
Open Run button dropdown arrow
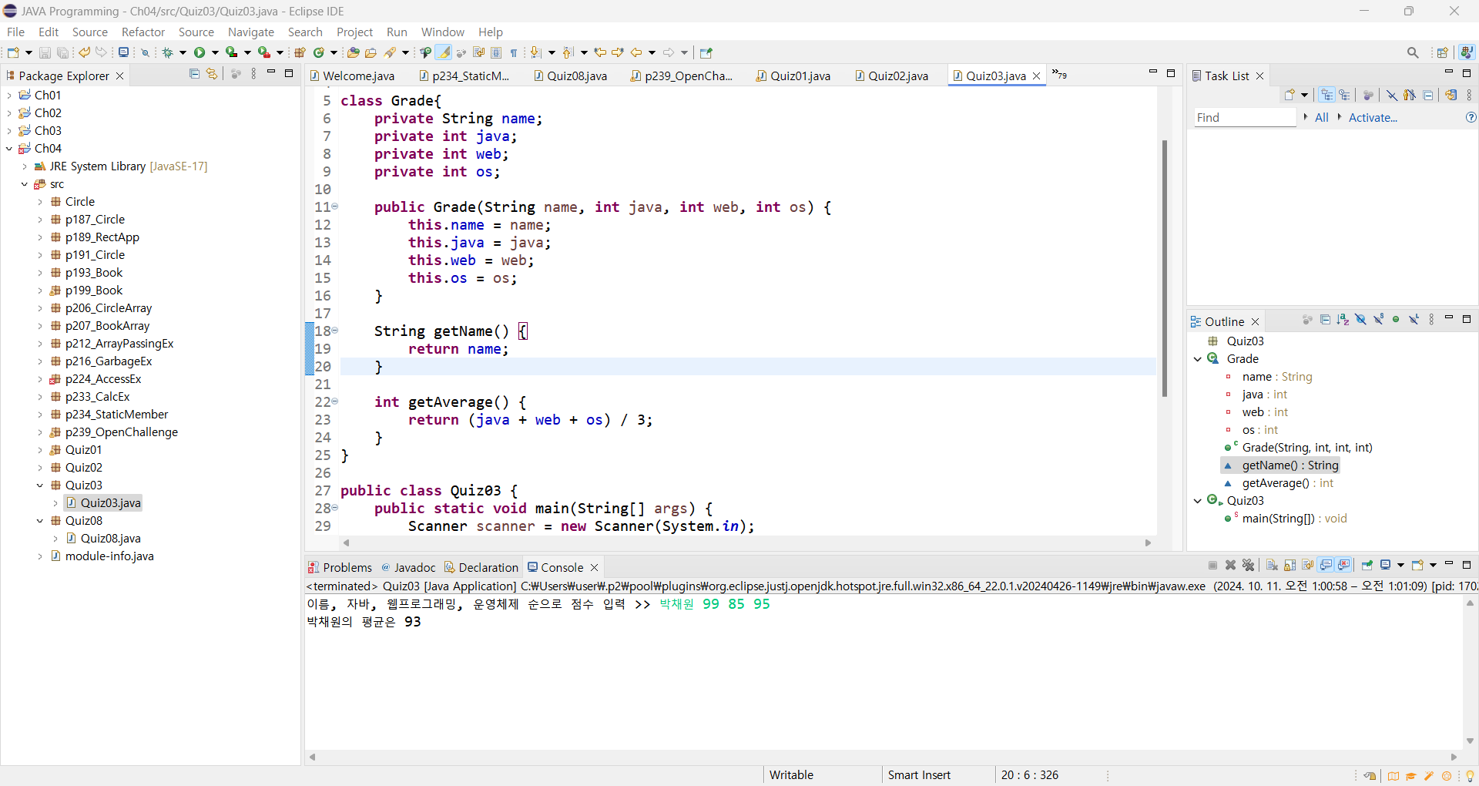(x=215, y=52)
